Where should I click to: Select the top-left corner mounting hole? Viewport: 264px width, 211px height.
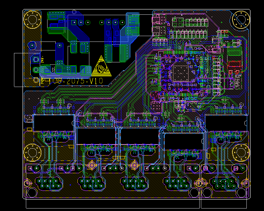[32, 19]
